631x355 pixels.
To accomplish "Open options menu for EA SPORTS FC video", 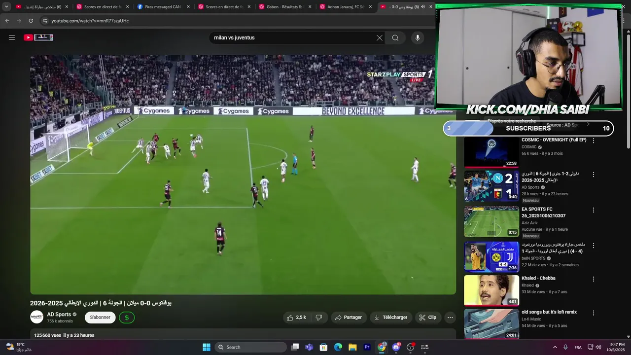I will pyautogui.click(x=594, y=210).
